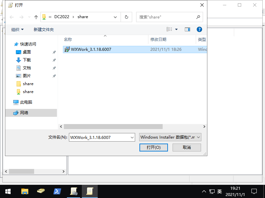
Task: Close the 打开 dialog
Action: pos(202,5)
